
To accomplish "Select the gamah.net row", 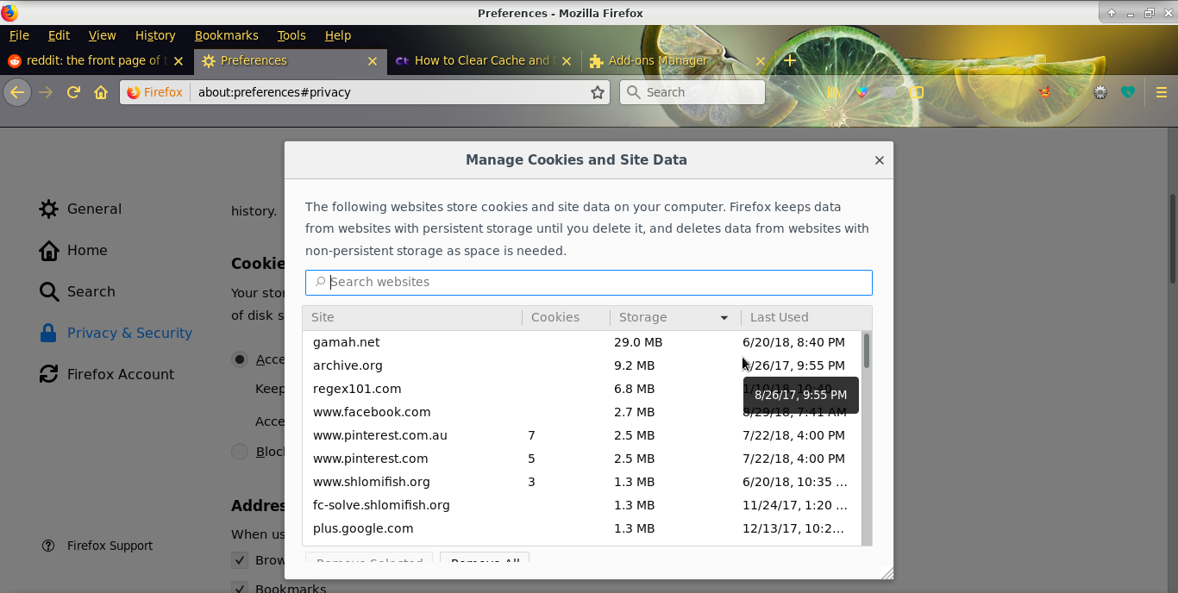I will pyautogui.click(x=582, y=342).
